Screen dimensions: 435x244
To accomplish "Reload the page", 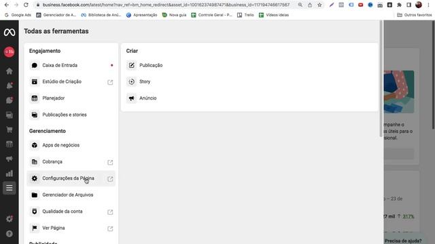I will pos(26,5).
